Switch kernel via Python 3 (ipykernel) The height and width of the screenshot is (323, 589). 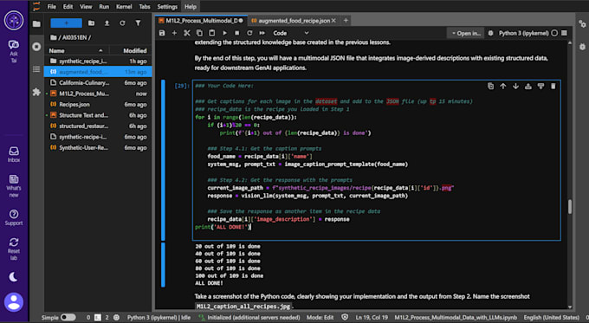(x=524, y=33)
